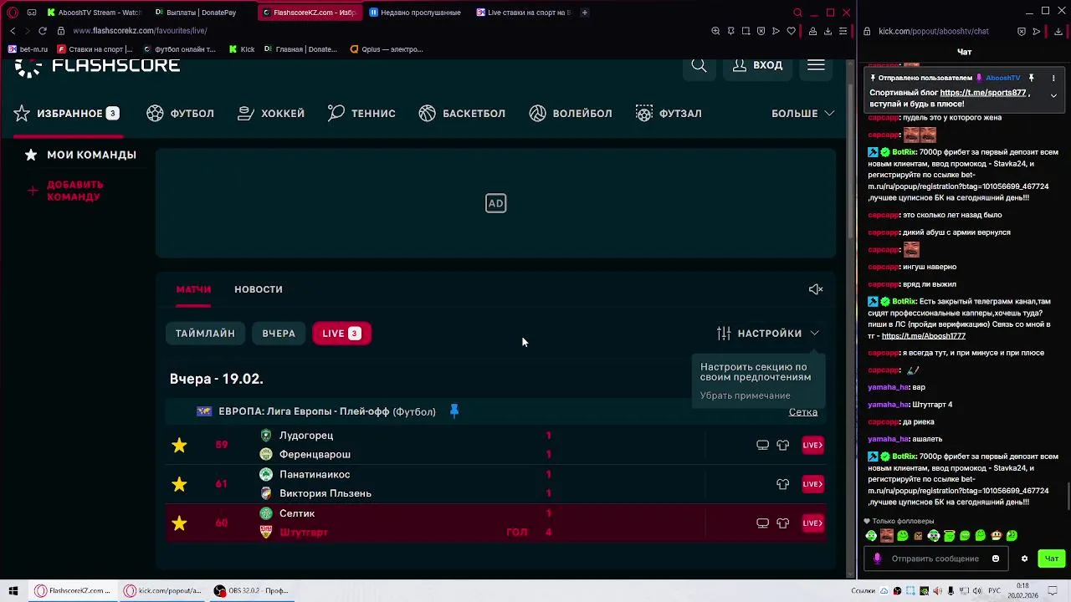Screen dimensions: 1071x602
Task: Click LIVE badge of the Панатинаикос match
Action: [812, 484]
